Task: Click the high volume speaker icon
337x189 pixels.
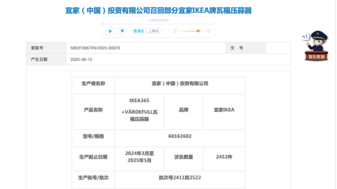Action: pyautogui.click(x=209, y=31)
